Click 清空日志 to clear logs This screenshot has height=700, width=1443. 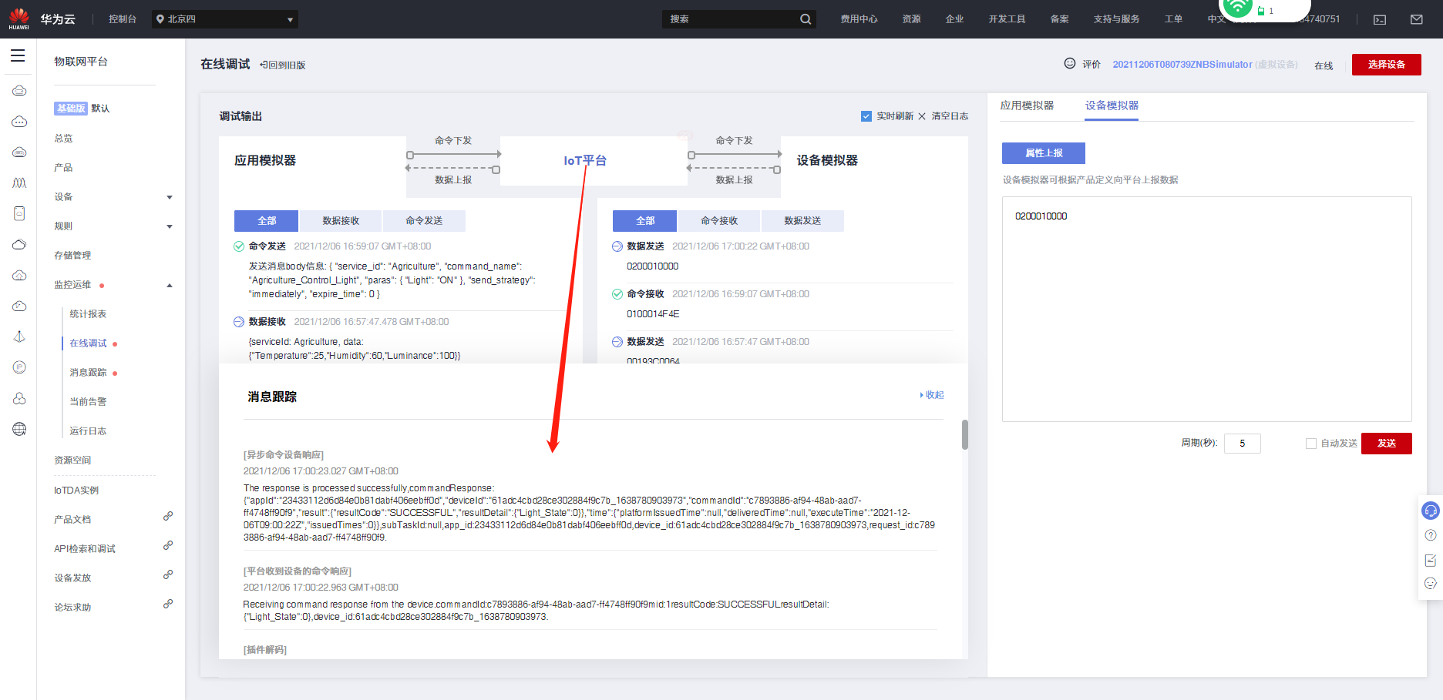pyautogui.click(x=943, y=116)
